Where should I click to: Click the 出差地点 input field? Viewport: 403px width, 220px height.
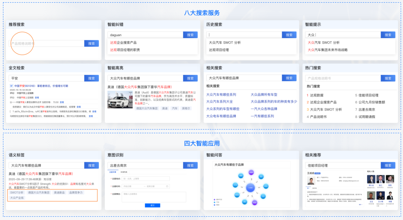tap(146, 179)
